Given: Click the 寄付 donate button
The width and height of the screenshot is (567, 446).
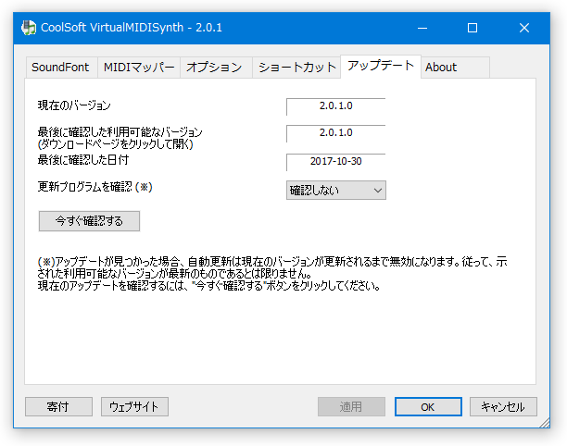Looking at the screenshot, I should 58,406.
